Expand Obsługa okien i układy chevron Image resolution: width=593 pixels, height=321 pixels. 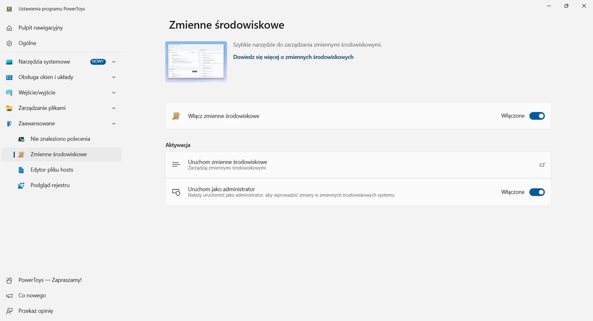point(114,77)
